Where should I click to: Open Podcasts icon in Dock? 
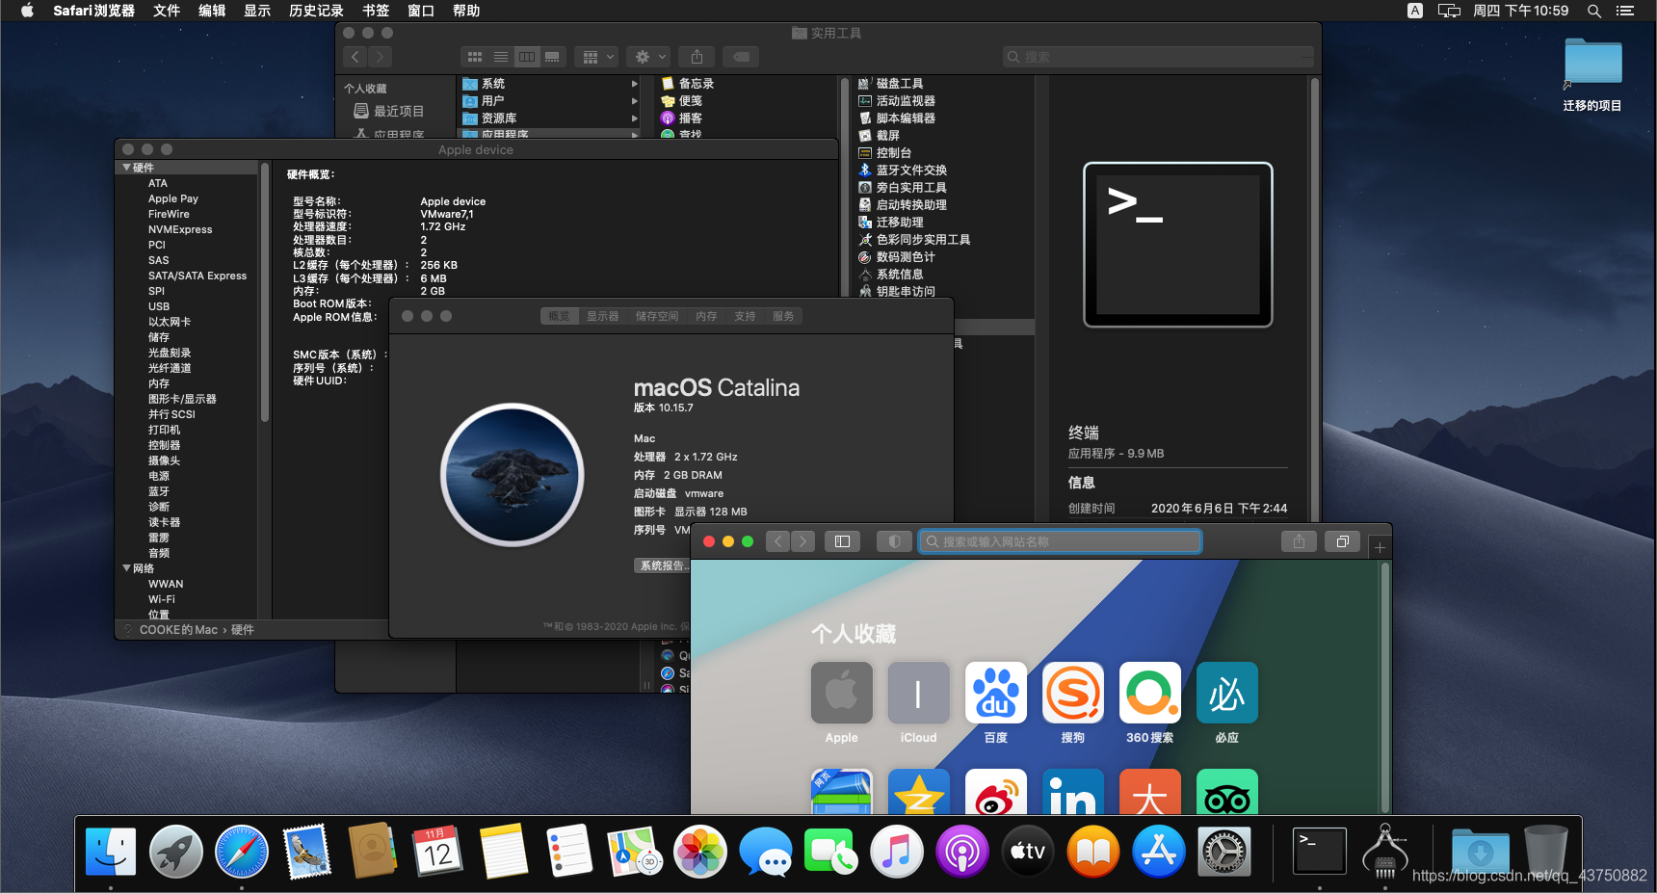pos(962,852)
